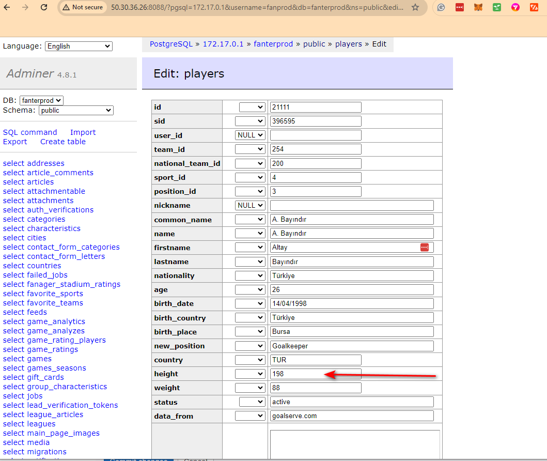This screenshot has height=461, width=547.
Task: Open the pink circular extension icon
Action: (x=515, y=7)
